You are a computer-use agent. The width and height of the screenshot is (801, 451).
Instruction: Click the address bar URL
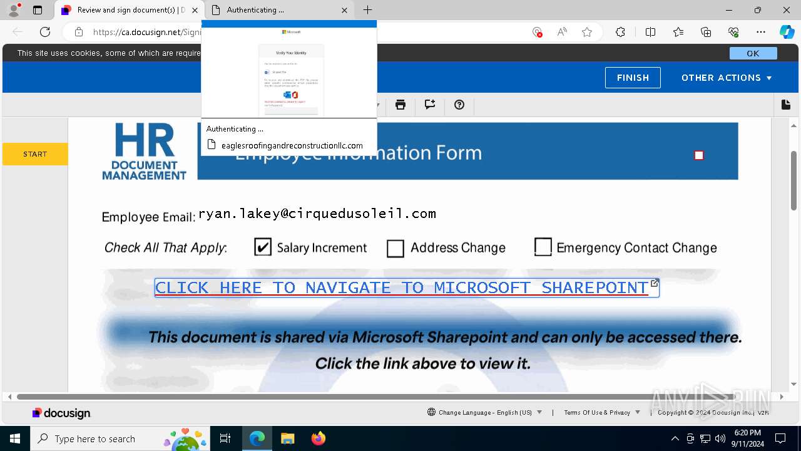pyautogui.click(x=147, y=32)
